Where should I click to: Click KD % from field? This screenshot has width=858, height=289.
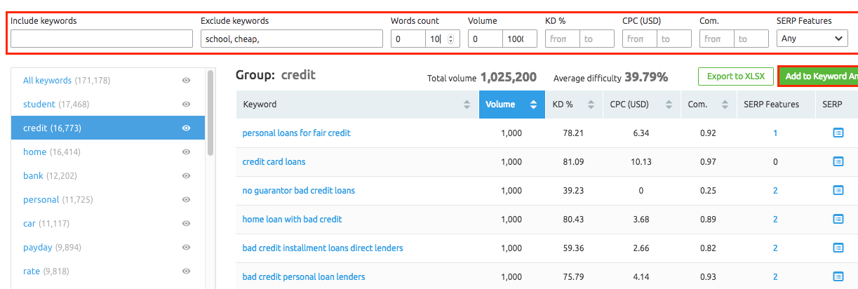pyautogui.click(x=562, y=39)
